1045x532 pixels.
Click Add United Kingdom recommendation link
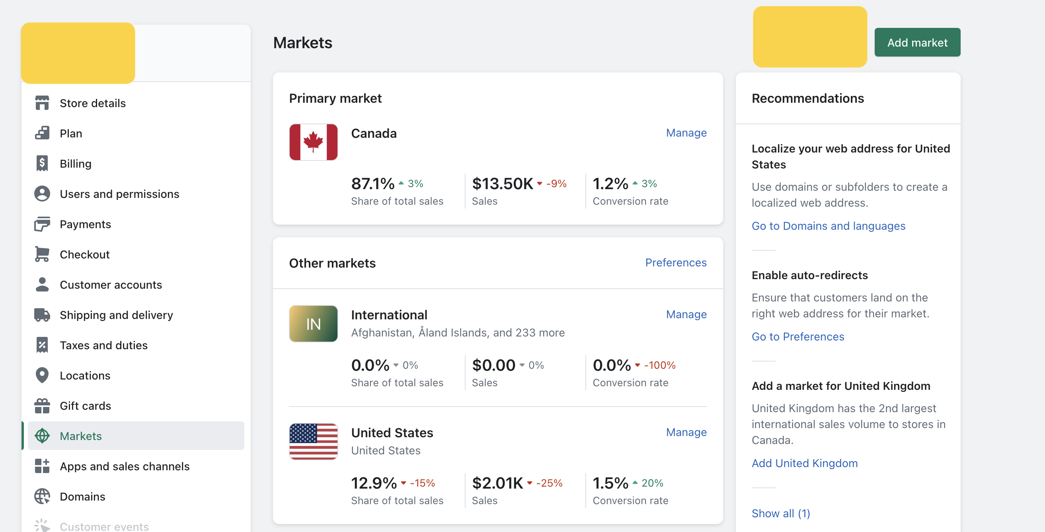804,463
